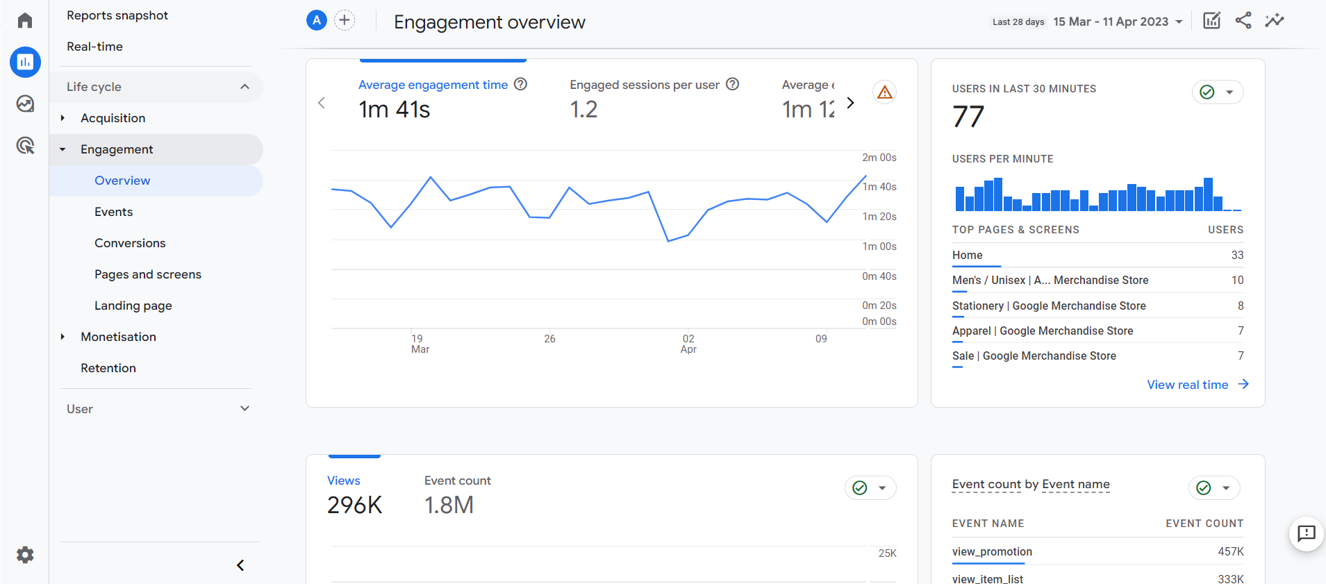Open the Admin settings gear
1326x584 pixels.
tap(25, 555)
